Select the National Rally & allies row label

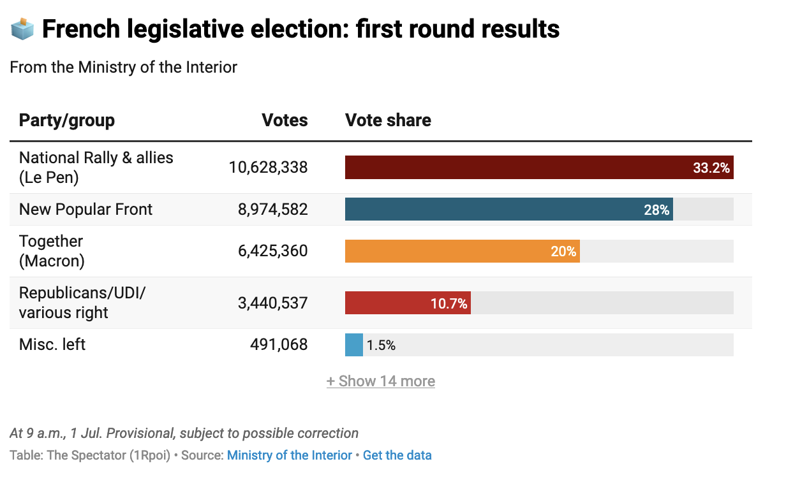(x=96, y=167)
